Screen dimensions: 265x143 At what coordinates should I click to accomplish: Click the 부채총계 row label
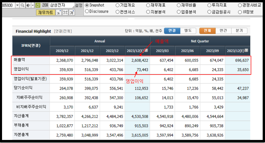[x=21, y=125]
